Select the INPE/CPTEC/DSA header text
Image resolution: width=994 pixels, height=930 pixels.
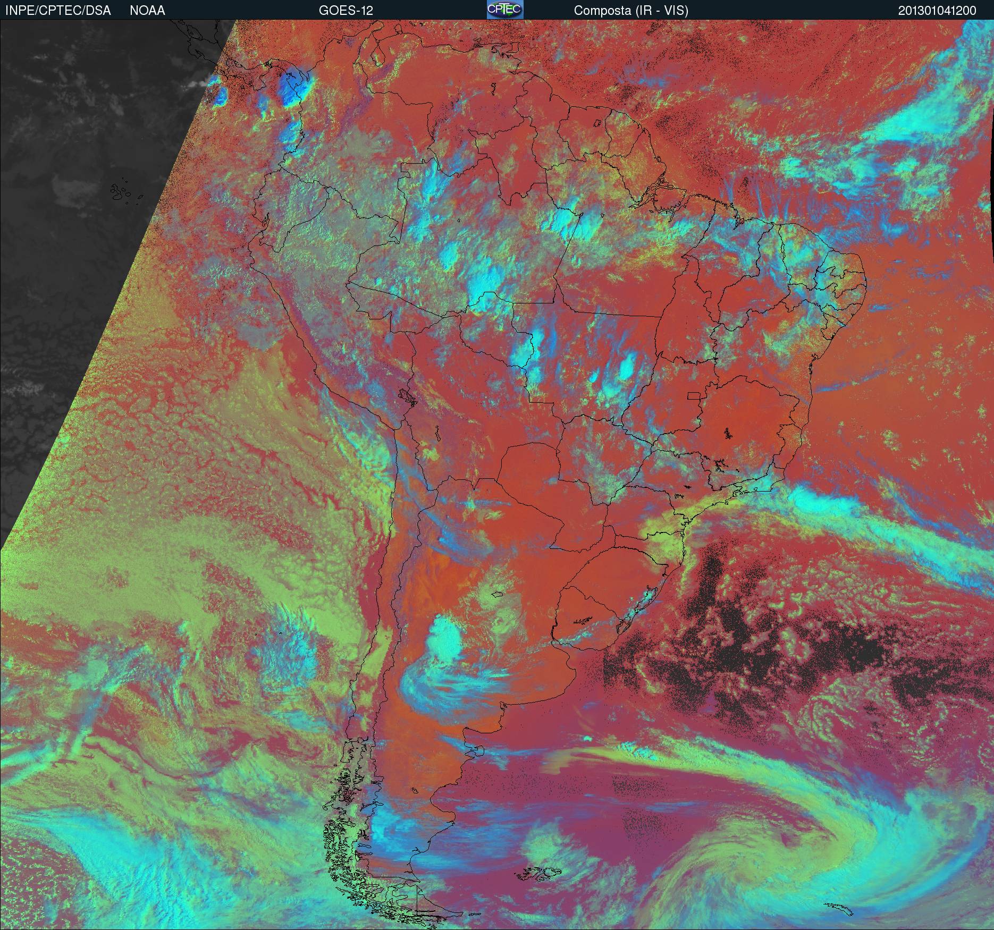tap(58, 11)
